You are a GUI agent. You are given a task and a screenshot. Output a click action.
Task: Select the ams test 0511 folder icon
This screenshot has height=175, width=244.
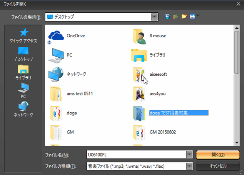(56, 94)
